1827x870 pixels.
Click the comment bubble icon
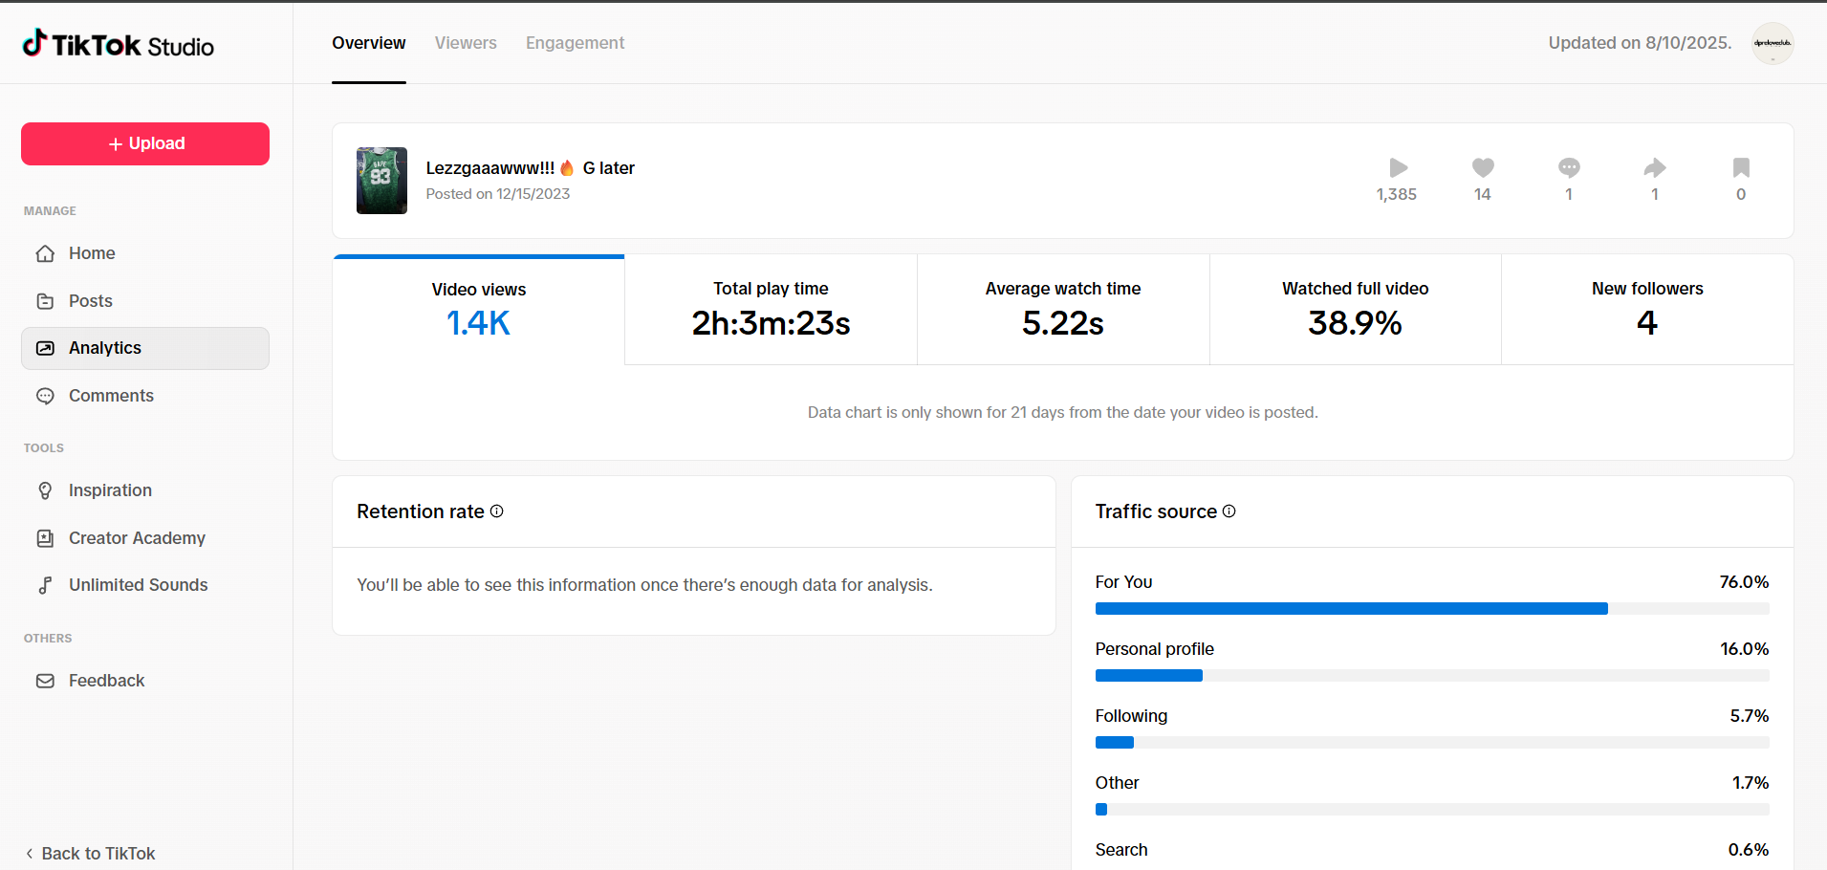pos(1569,168)
